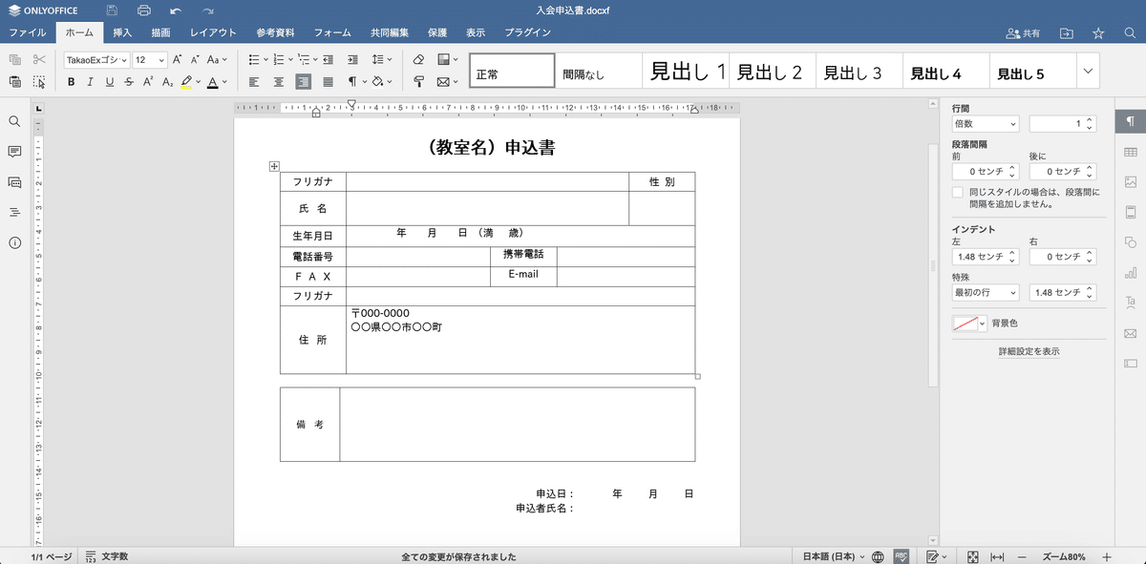Click fit to page icon in status bar
Viewport: 1146px width, 564px height.
[x=973, y=556]
